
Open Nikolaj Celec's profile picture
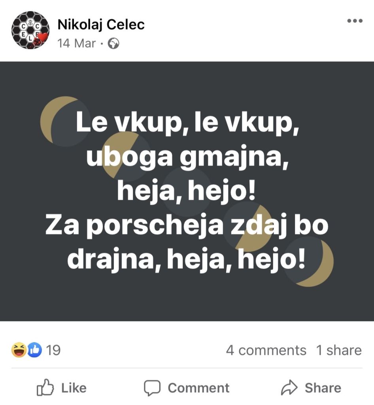coord(29,30)
